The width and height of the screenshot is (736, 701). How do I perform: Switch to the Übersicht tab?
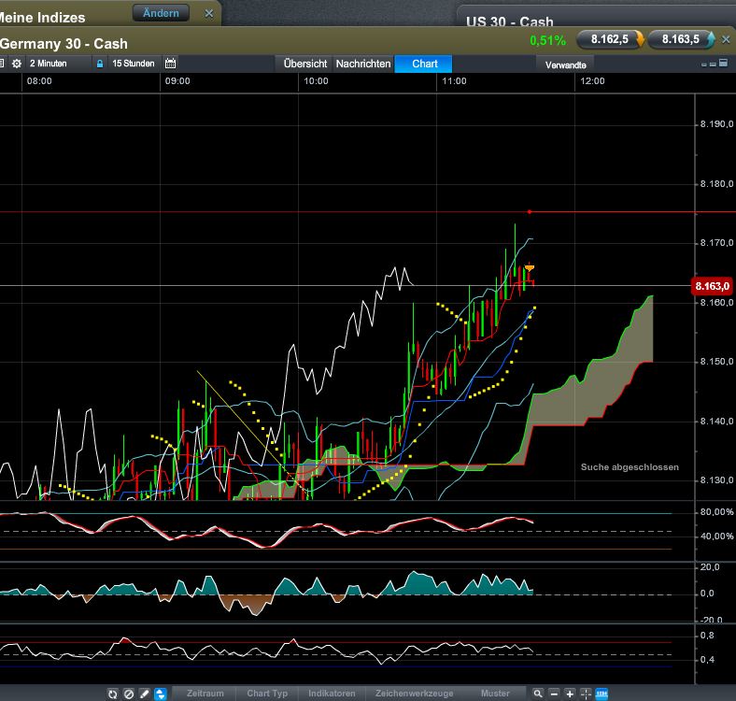click(x=305, y=64)
